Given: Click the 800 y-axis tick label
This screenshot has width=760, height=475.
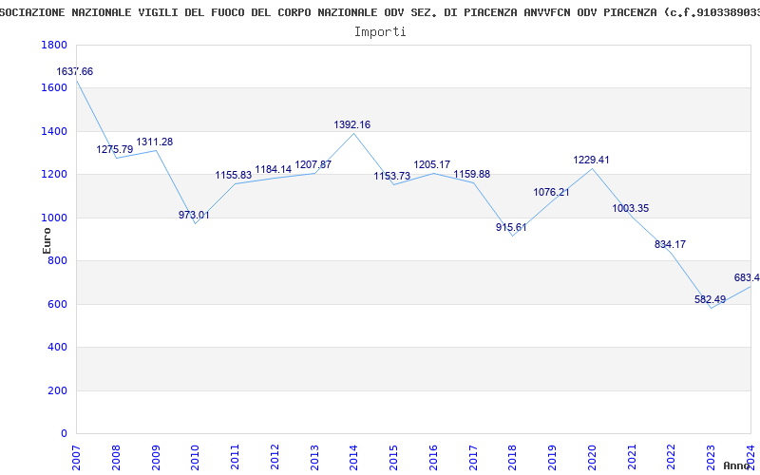Looking at the screenshot, I should (57, 261).
